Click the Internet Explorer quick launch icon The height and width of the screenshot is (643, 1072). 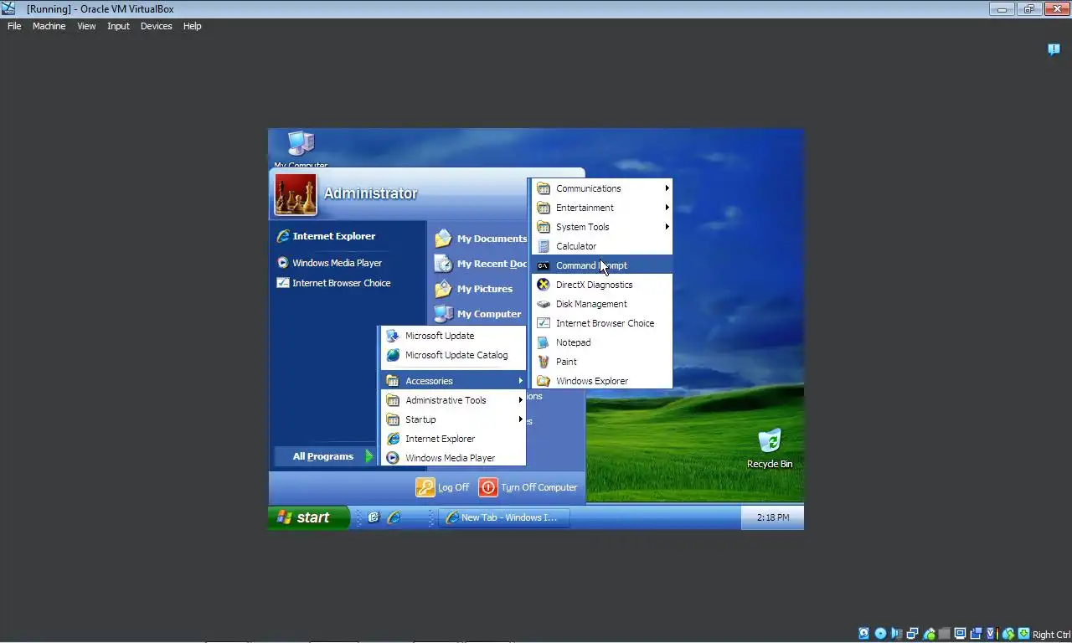[x=394, y=517]
